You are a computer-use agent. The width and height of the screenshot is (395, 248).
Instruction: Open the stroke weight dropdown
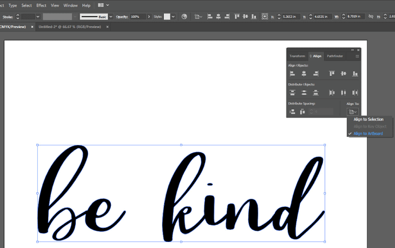point(38,17)
